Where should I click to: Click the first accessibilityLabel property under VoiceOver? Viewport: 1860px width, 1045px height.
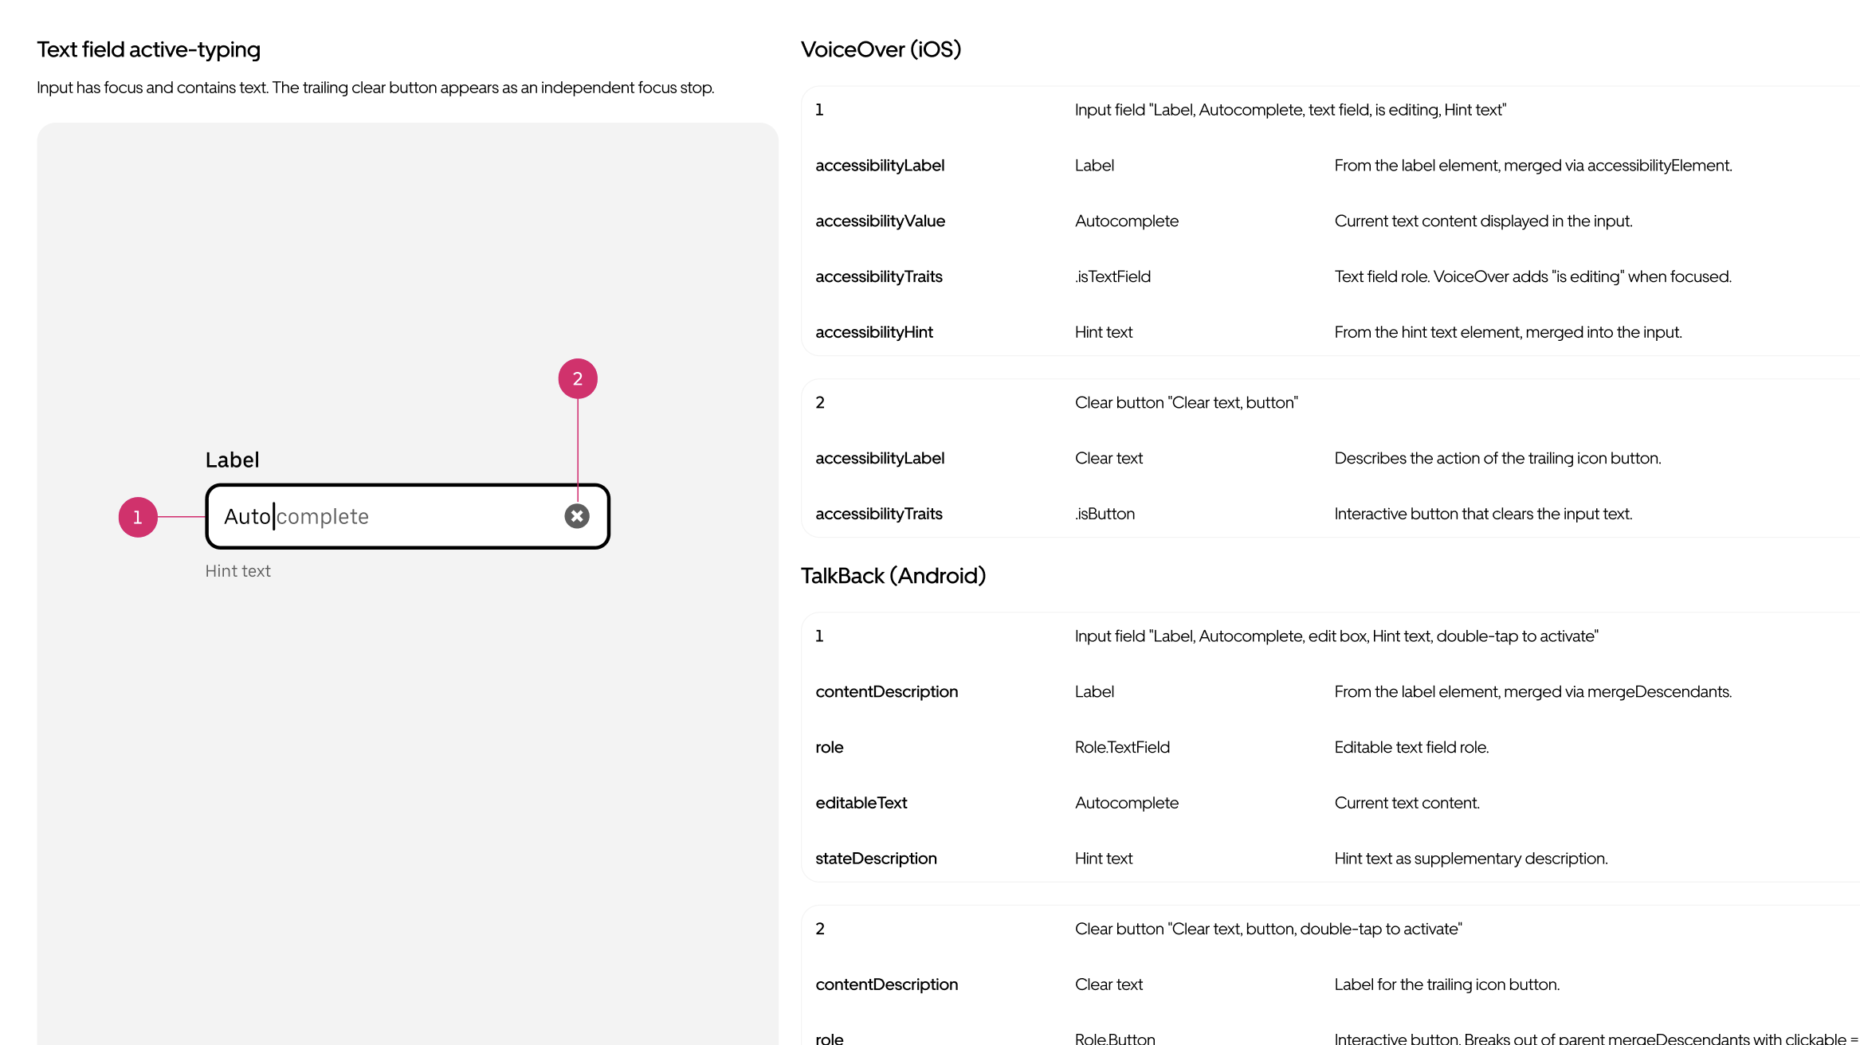tap(880, 165)
